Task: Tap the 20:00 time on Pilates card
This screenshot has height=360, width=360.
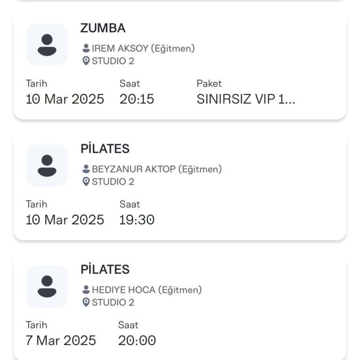Action: [136, 341]
